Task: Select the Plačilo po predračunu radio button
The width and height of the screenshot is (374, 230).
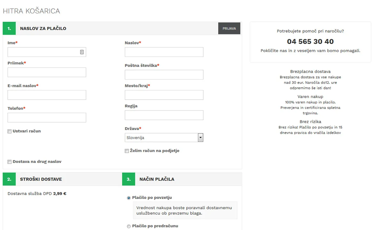Action: coord(129,226)
